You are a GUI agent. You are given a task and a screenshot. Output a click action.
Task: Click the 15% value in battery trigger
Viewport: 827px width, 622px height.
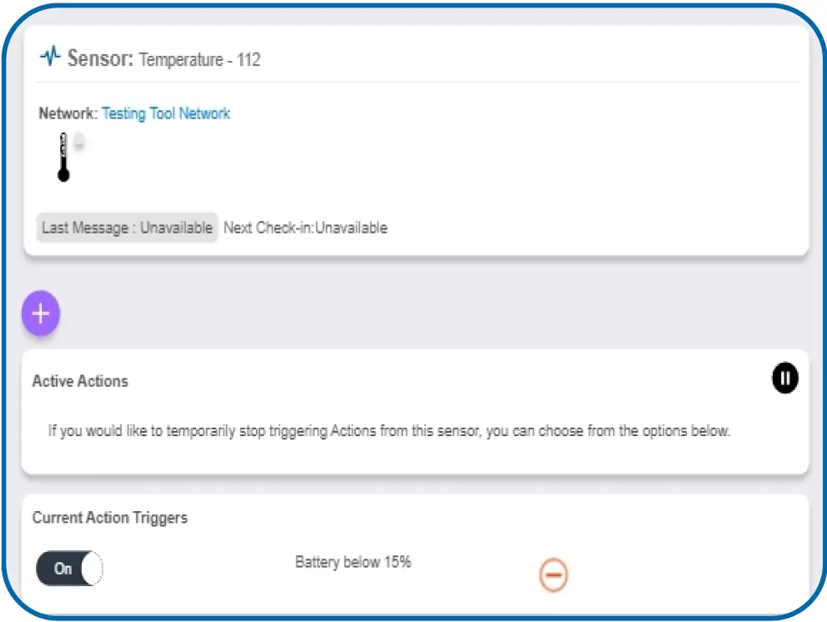click(398, 562)
